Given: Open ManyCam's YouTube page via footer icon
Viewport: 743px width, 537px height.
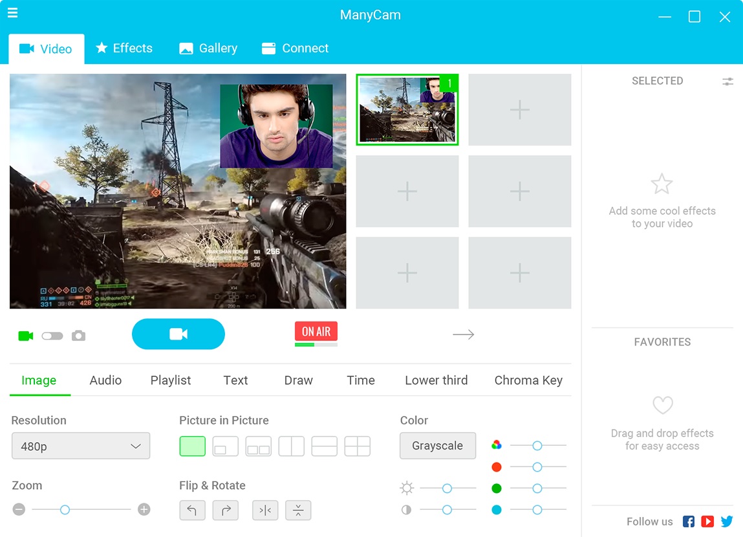Looking at the screenshot, I should coord(707,521).
